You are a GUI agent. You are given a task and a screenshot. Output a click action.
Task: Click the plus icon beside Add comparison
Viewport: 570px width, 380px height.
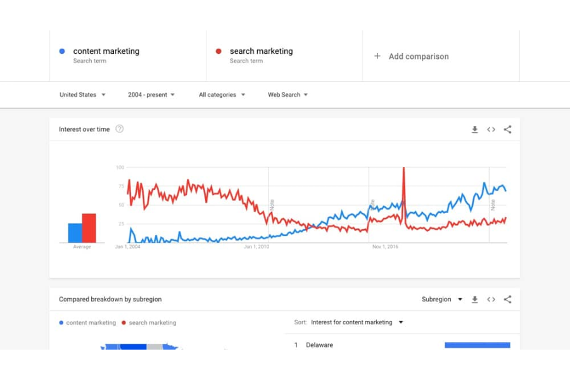[376, 56]
